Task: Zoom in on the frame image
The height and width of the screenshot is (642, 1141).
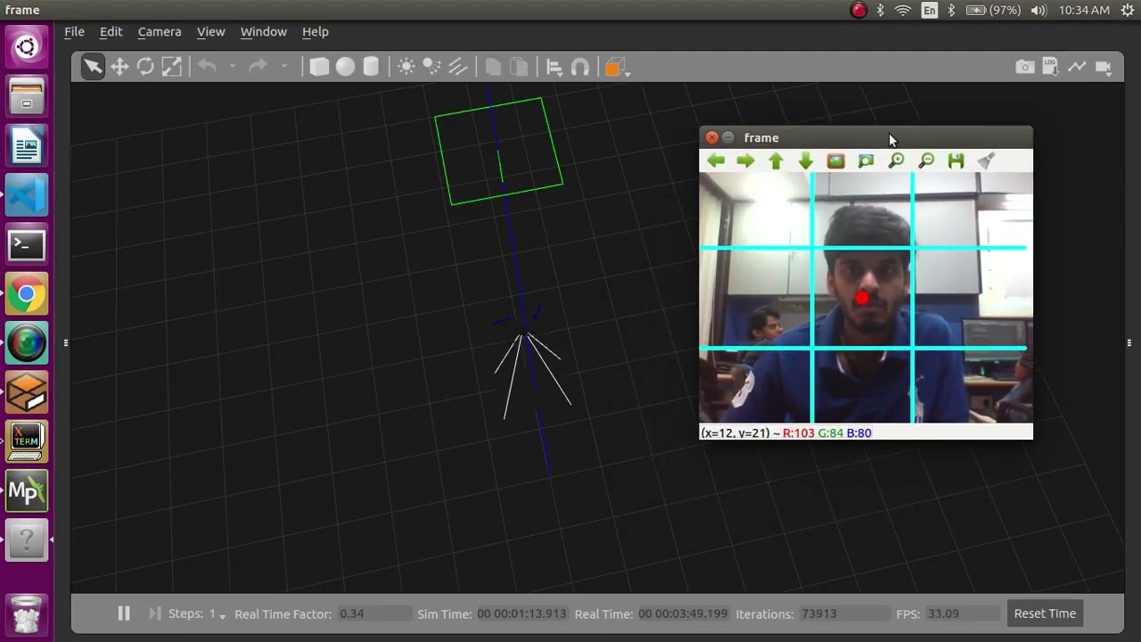Action: 896,160
